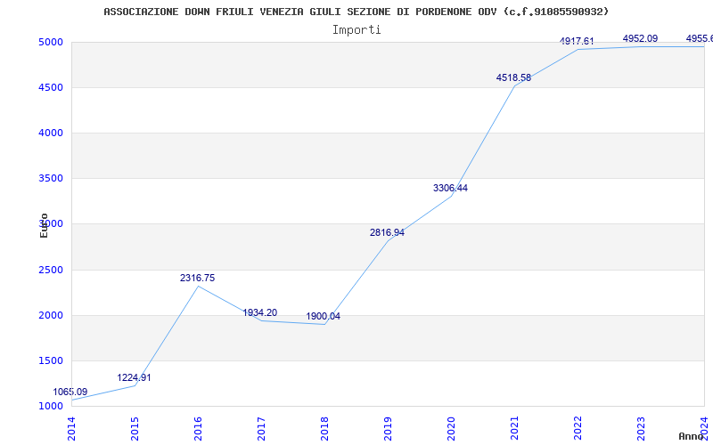Select the data label 2316.75
This screenshot has width=713, height=445.
coord(197,278)
